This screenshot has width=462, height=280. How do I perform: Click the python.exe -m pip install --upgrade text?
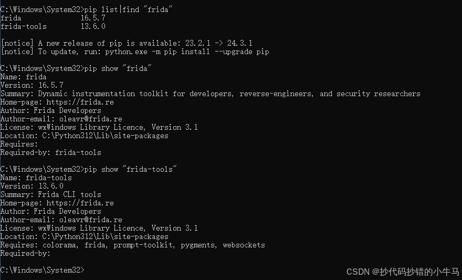click(187, 52)
